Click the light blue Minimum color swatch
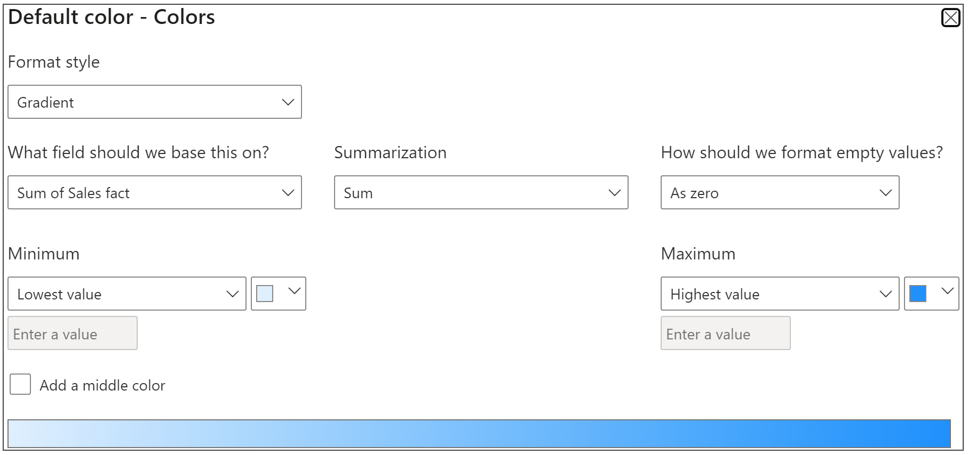This screenshot has width=968, height=455. [265, 294]
